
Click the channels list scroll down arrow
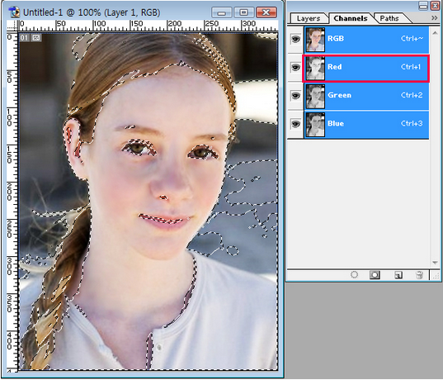click(x=435, y=263)
